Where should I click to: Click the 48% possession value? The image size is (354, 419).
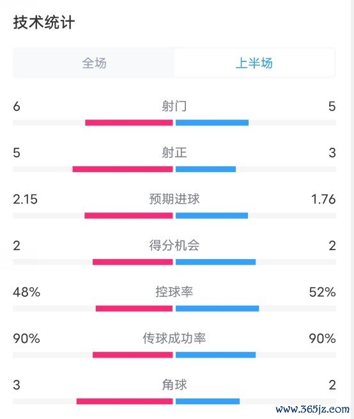(27, 292)
